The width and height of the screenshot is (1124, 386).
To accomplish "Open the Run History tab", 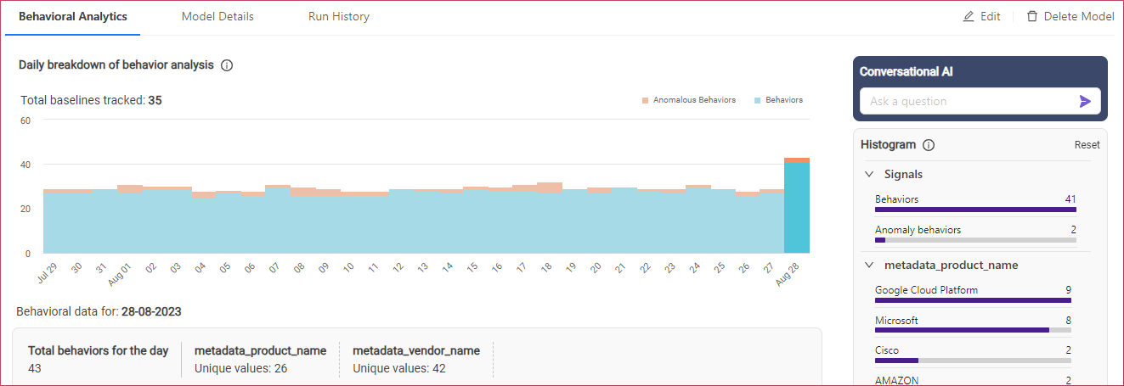I will click(x=338, y=17).
